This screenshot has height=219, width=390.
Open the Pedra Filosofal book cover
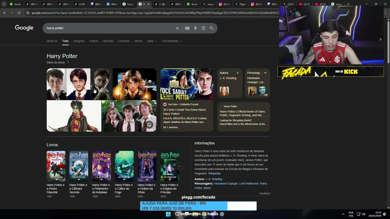coord(56,166)
